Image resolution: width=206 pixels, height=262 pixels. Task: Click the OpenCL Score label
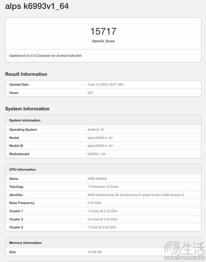click(x=103, y=41)
